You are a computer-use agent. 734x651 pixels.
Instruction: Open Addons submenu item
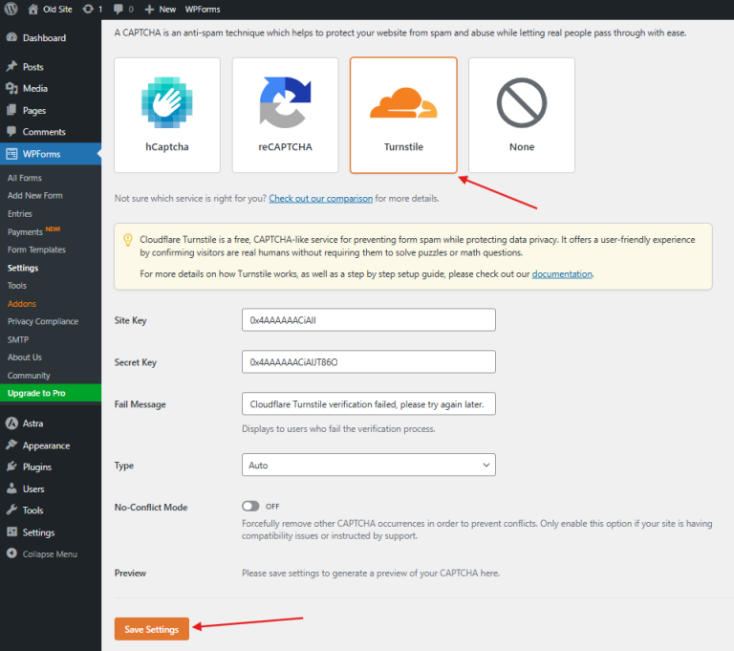click(22, 303)
